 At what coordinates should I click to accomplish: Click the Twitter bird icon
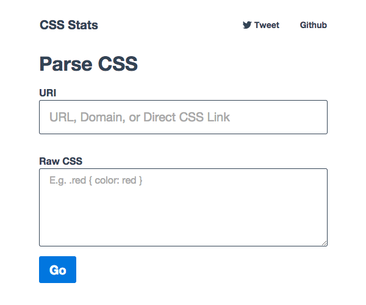pyautogui.click(x=247, y=25)
